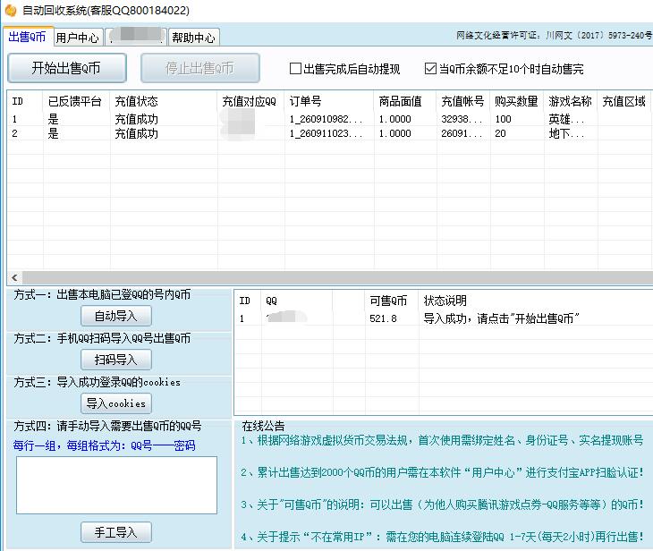Image resolution: width=653 pixels, height=551 pixels.
Task: Click the 游戏名称 column header
Action: click(x=570, y=101)
